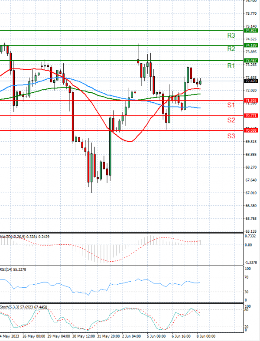Click the R1 resistance label

click(x=231, y=65)
